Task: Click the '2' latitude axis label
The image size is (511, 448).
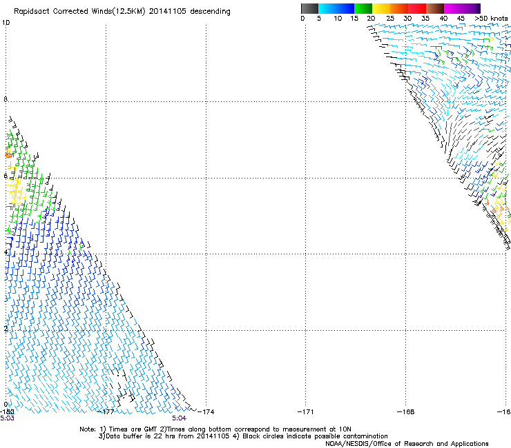Action: (x=6, y=328)
